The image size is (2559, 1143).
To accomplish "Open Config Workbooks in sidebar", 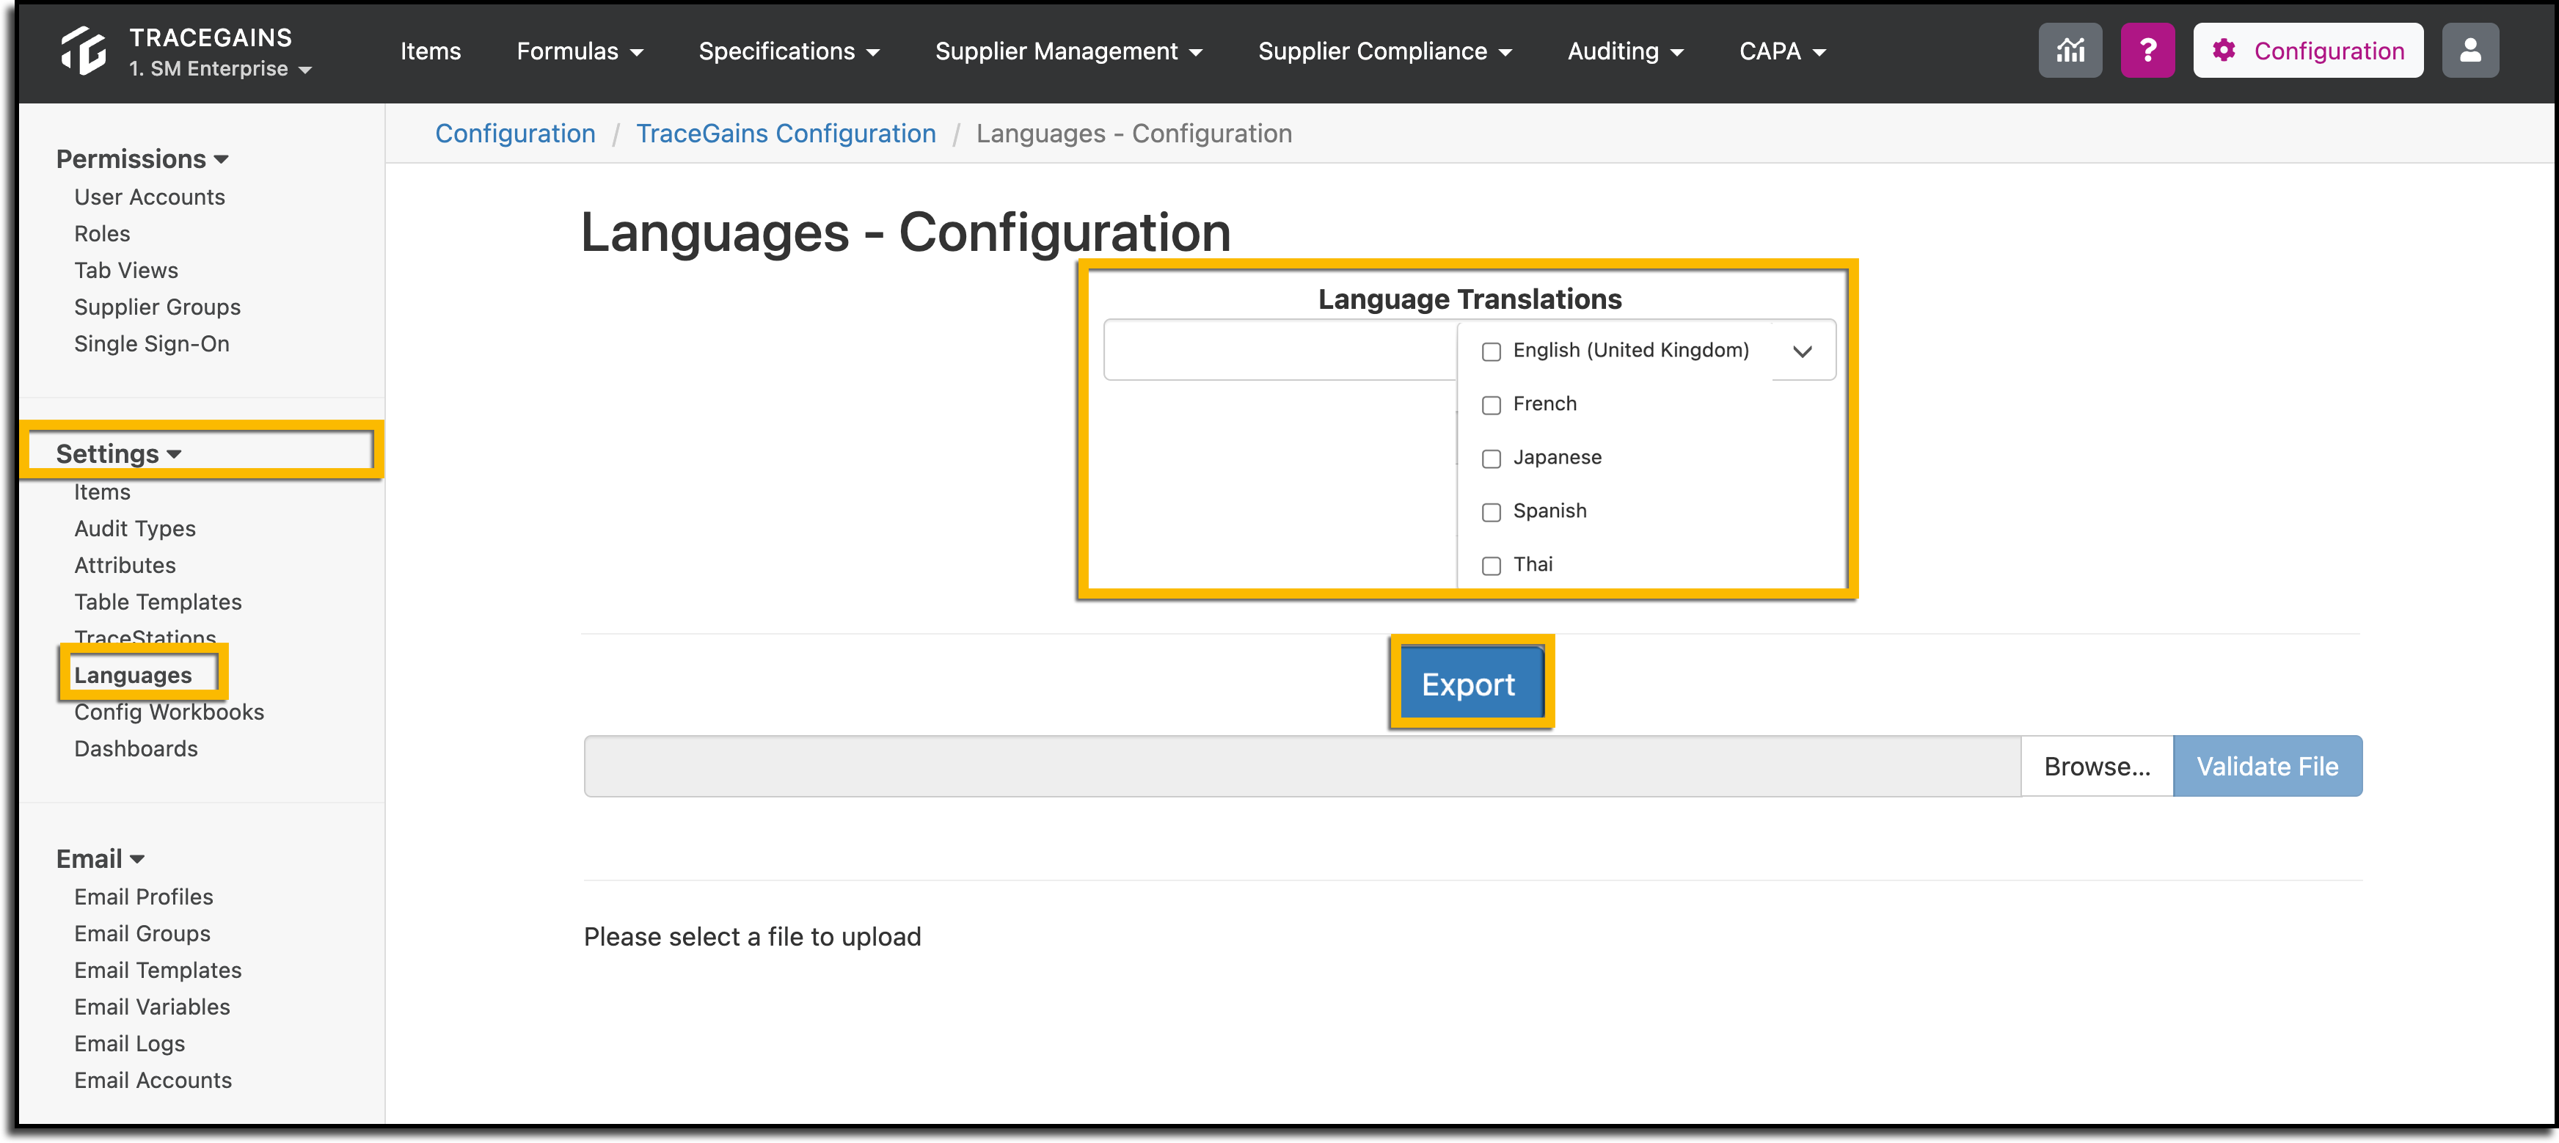I will coord(169,712).
